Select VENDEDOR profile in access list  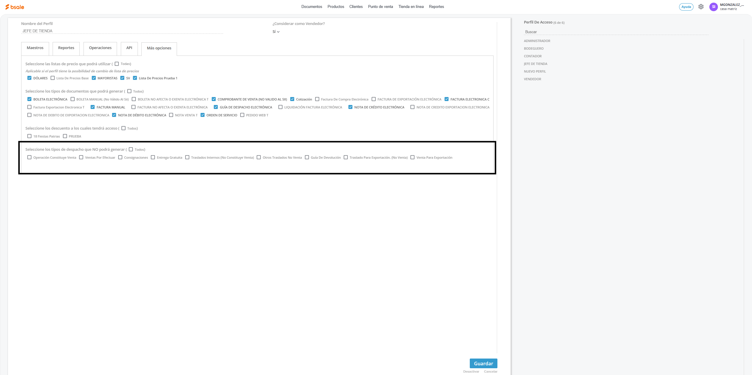click(532, 79)
